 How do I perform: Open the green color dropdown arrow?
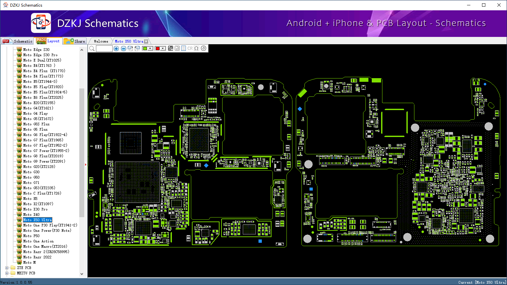[x=150, y=49]
